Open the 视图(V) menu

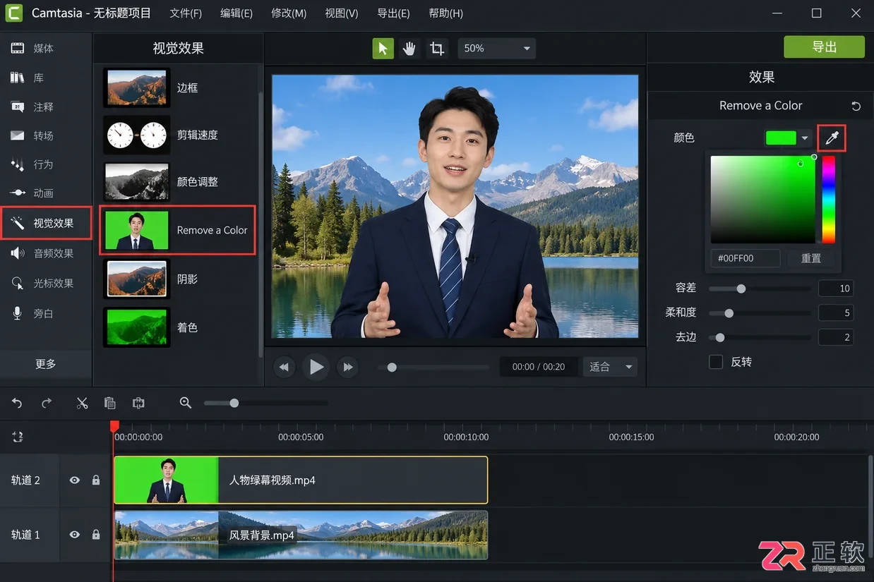click(x=342, y=13)
